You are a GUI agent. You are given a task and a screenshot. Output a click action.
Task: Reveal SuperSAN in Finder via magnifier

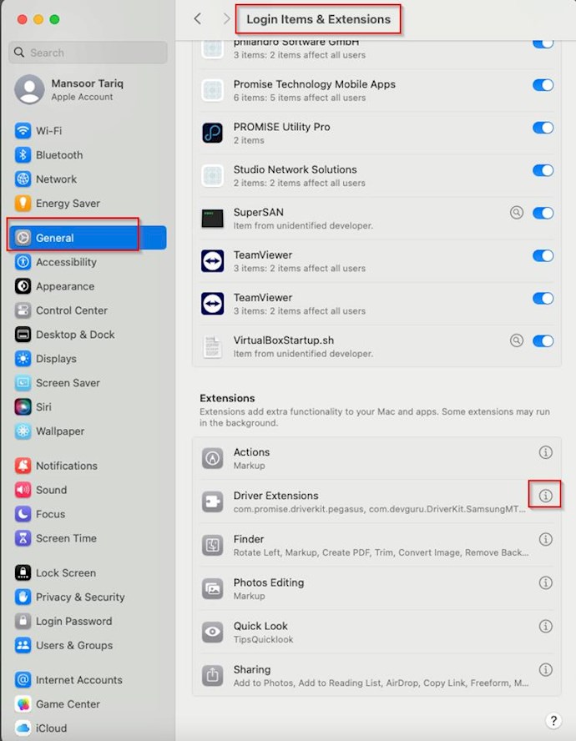pyautogui.click(x=517, y=213)
